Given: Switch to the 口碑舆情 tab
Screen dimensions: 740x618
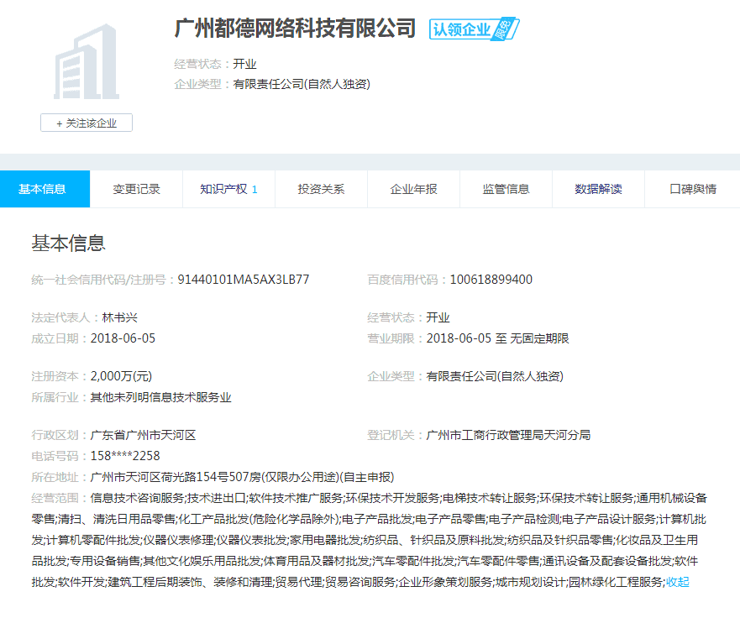Looking at the screenshot, I should pos(693,189).
